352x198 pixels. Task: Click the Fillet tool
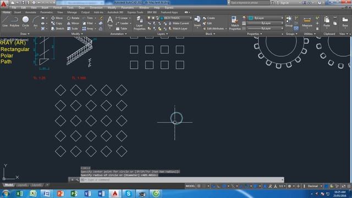click(x=88, y=23)
